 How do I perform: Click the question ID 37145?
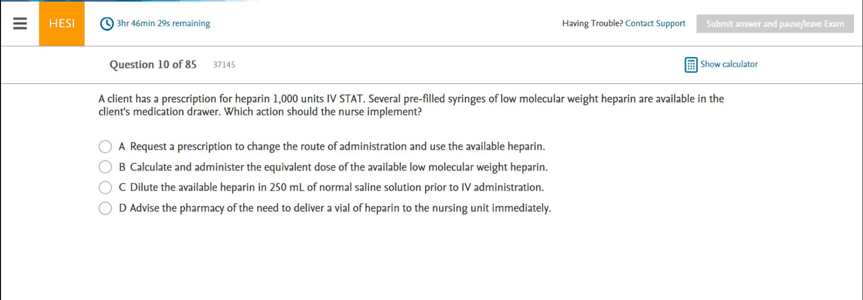[x=224, y=65]
